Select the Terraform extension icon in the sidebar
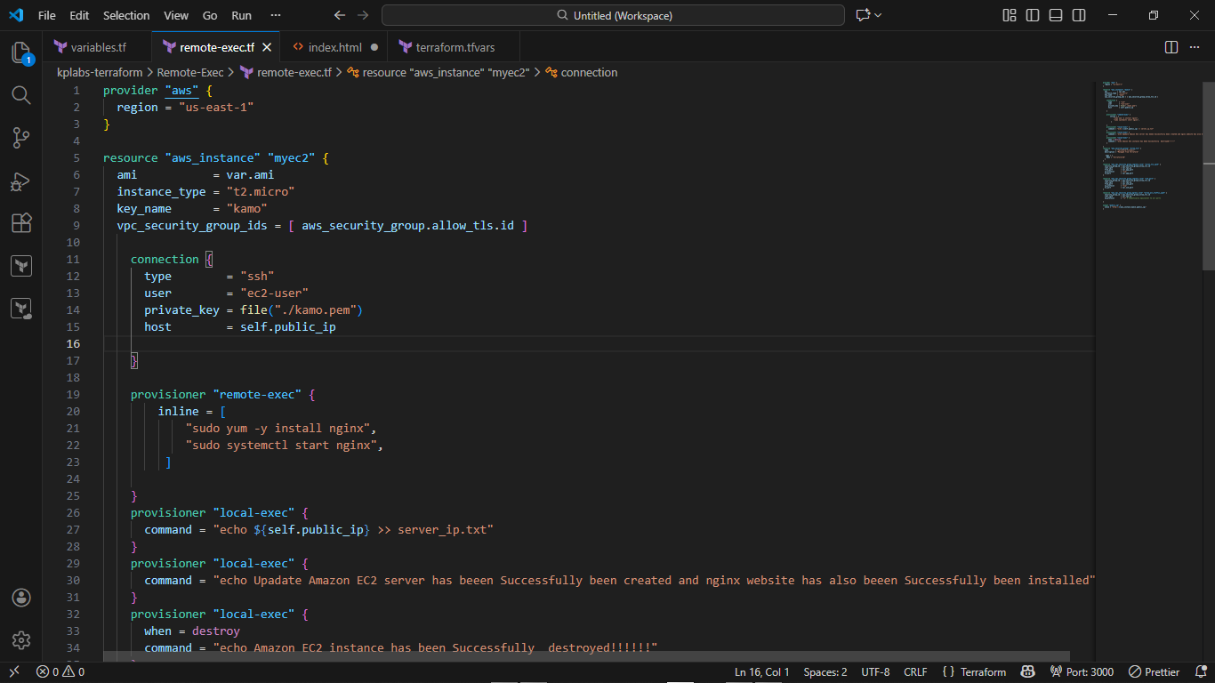This screenshot has width=1215, height=683. [21, 266]
